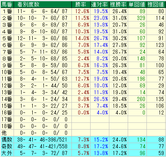The image size is (166, 157).
Task: Select the 11番 row label
Action: (x=7, y=79)
